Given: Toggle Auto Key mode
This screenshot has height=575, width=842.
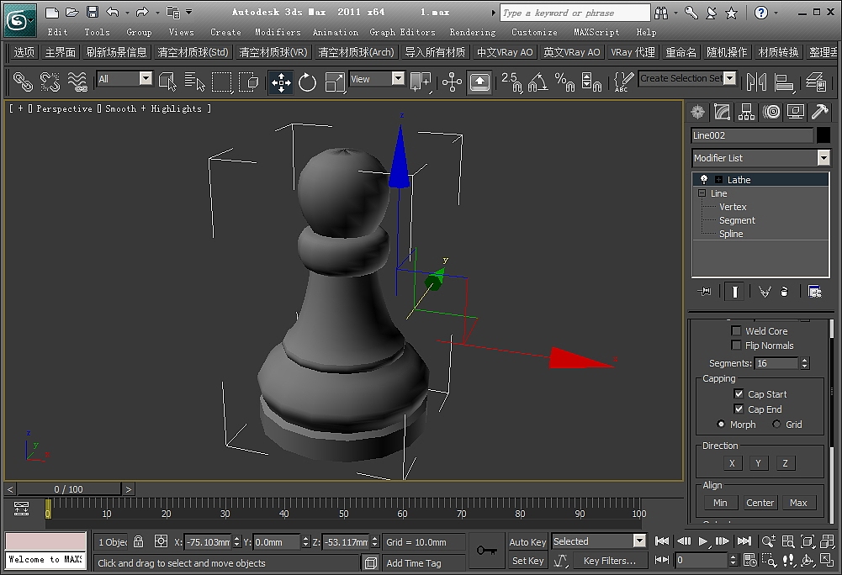Looking at the screenshot, I should pos(527,541).
